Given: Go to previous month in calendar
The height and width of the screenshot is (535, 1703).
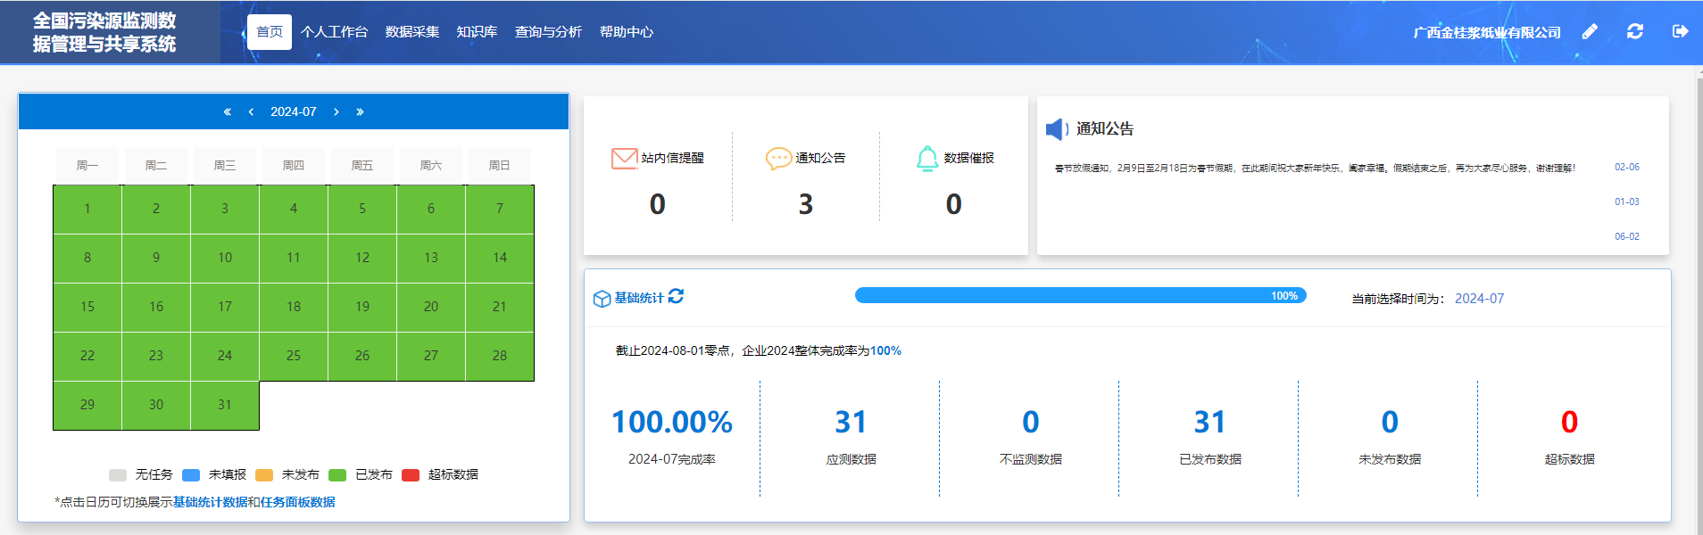Looking at the screenshot, I should coord(251,112).
